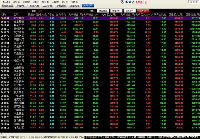Sort by the 涨幅% column header
Image resolution: width=200 pixels, height=139 pixels.
[40, 15]
